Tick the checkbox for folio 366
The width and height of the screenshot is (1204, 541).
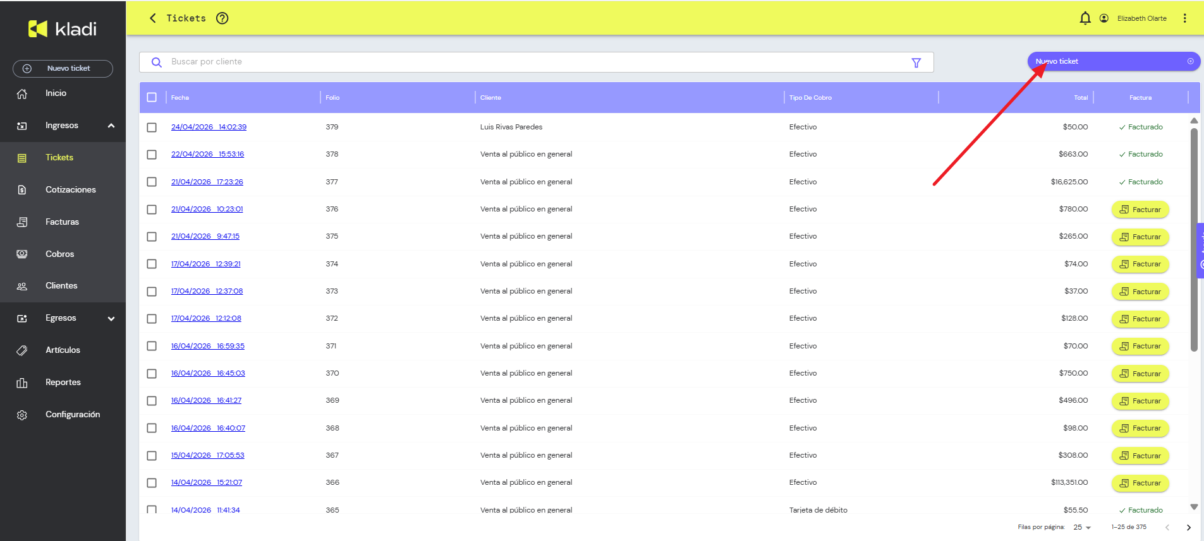[152, 482]
